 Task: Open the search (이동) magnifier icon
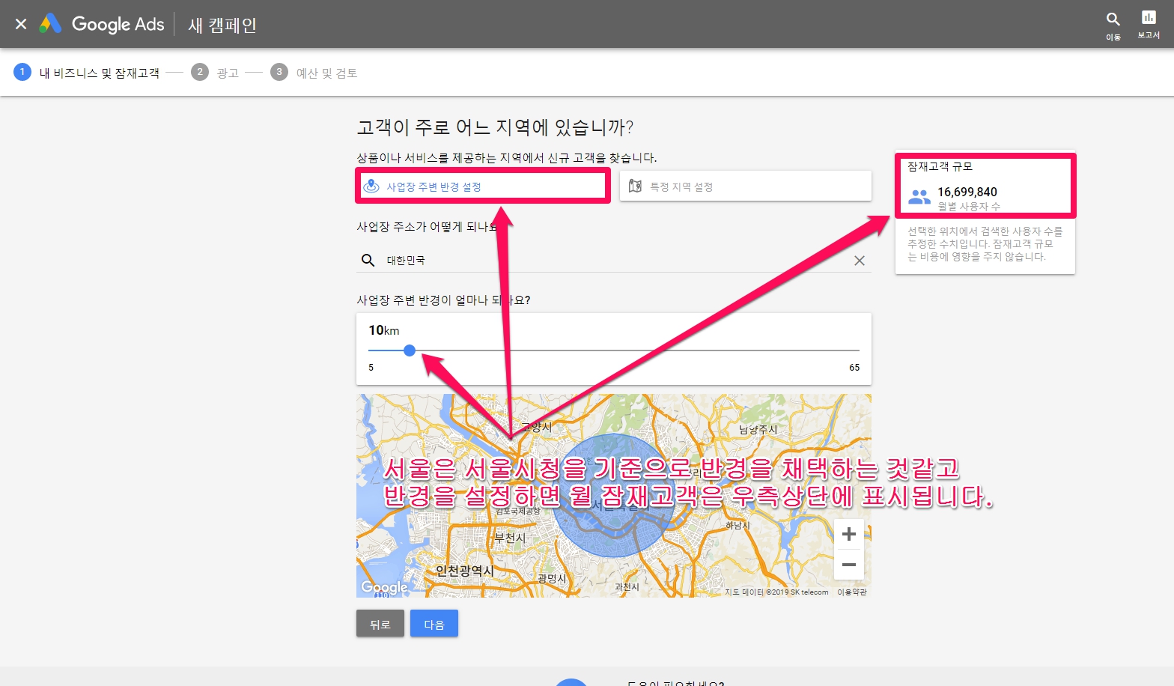(1113, 19)
